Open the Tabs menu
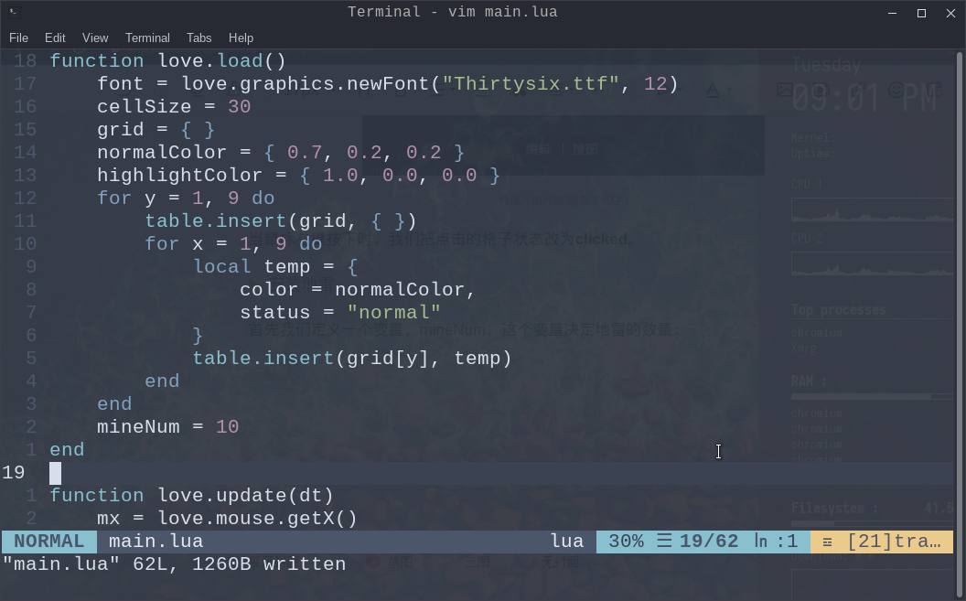 tap(199, 38)
